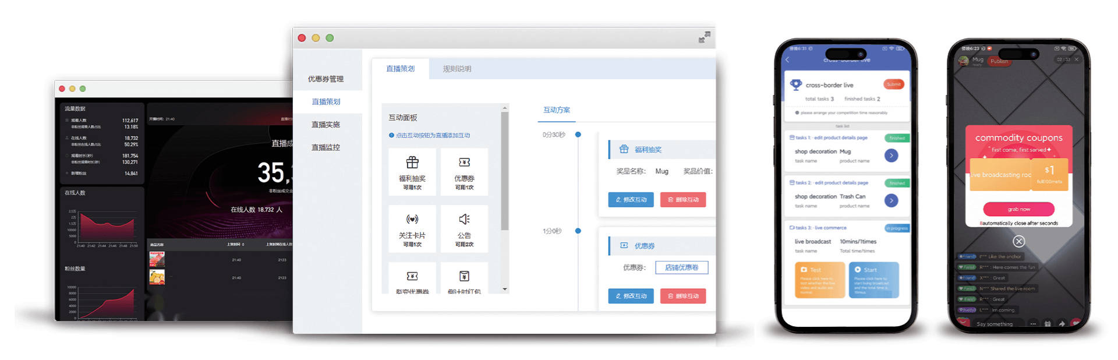Open task 2 blue arrow for Trash Can
Viewport: 1118px width, 360px height.
[891, 200]
